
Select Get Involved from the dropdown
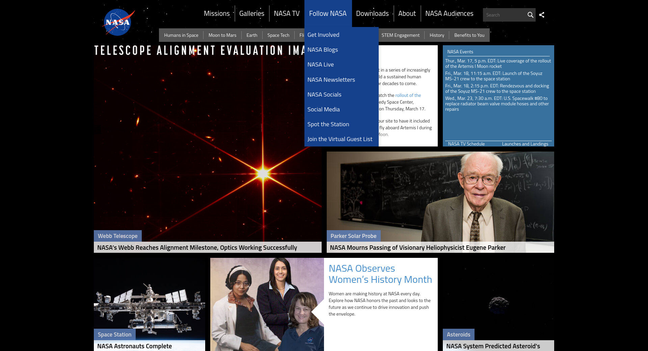click(341, 35)
